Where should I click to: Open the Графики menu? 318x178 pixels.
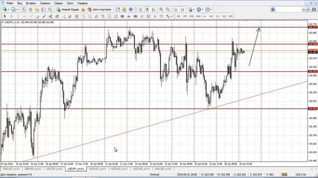[45, 3]
